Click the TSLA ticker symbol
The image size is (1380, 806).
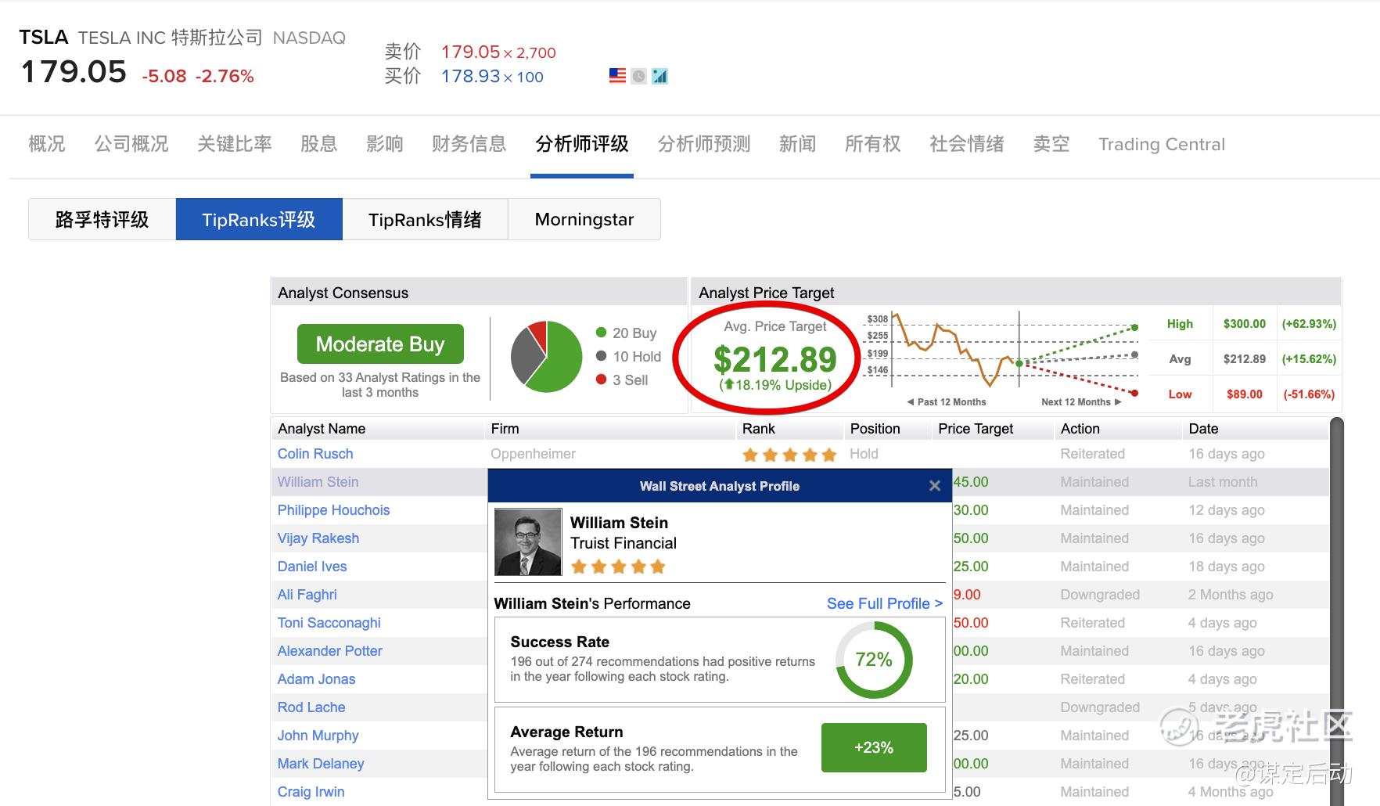coord(44,38)
